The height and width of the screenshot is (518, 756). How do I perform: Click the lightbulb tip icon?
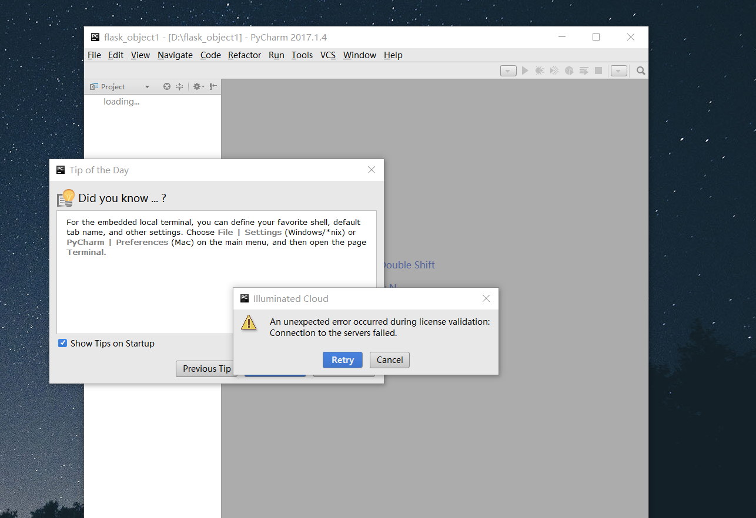pyautogui.click(x=66, y=197)
